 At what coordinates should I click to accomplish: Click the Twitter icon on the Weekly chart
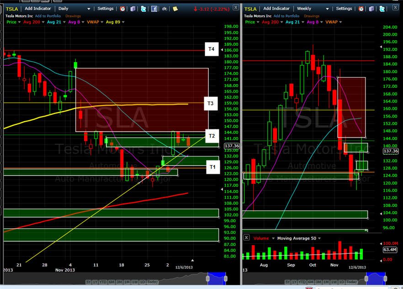point(382,9)
